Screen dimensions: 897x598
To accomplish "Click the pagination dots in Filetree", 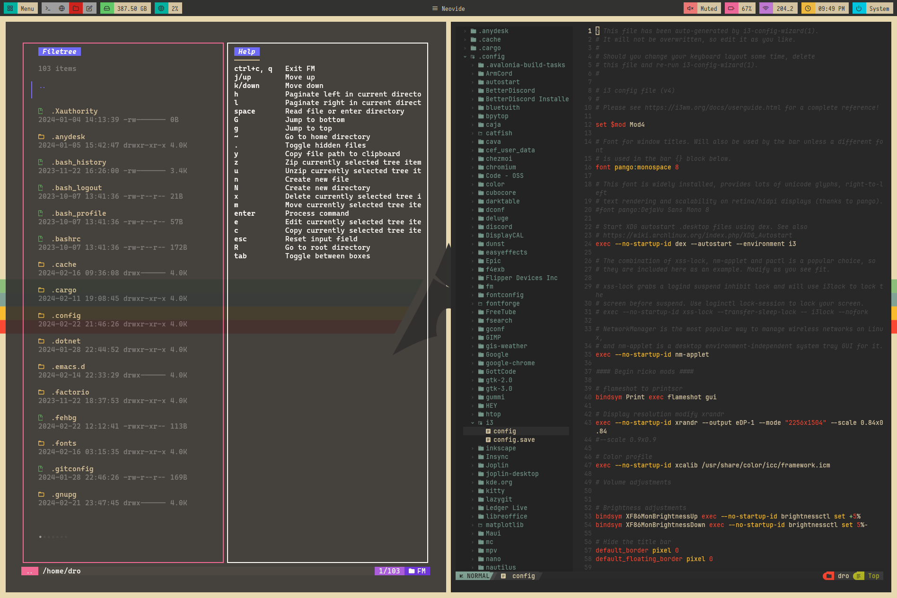I will tap(53, 536).
